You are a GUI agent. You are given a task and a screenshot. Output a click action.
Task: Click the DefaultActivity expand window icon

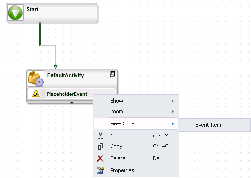(113, 74)
